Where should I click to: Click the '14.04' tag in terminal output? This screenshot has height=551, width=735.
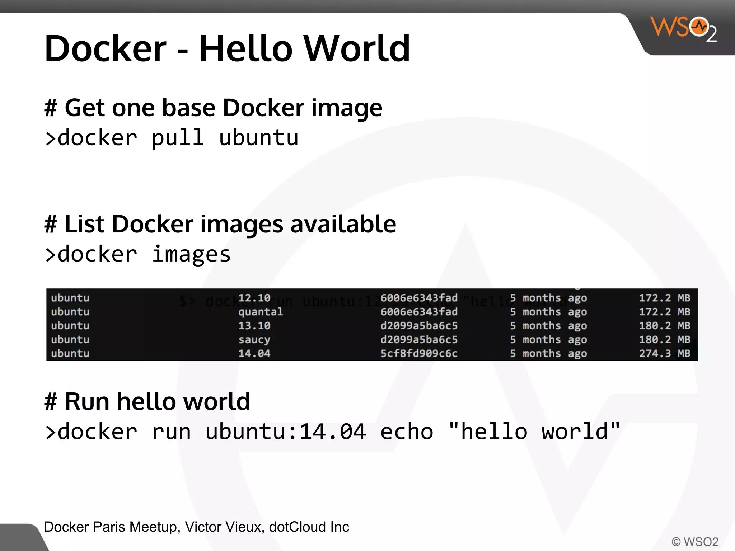click(x=254, y=354)
